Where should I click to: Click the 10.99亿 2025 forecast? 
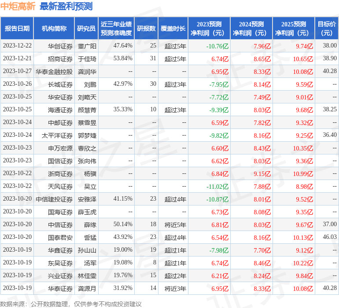(x=303, y=174)
